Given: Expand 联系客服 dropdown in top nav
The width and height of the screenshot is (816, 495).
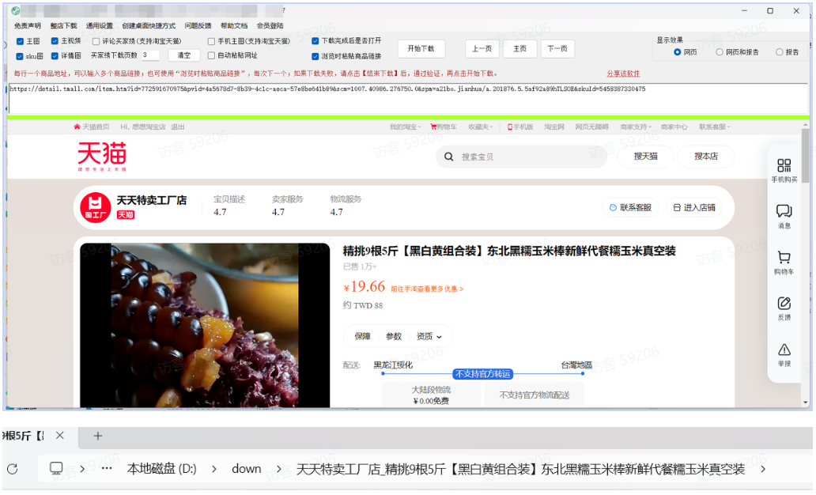Looking at the screenshot, I should [715, 127].
